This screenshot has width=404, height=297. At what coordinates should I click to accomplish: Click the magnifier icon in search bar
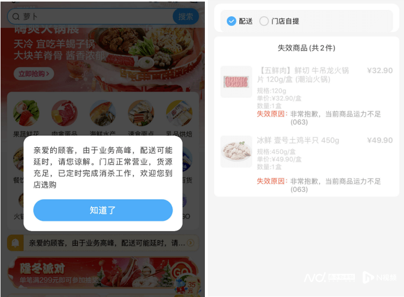coord(16,17)
